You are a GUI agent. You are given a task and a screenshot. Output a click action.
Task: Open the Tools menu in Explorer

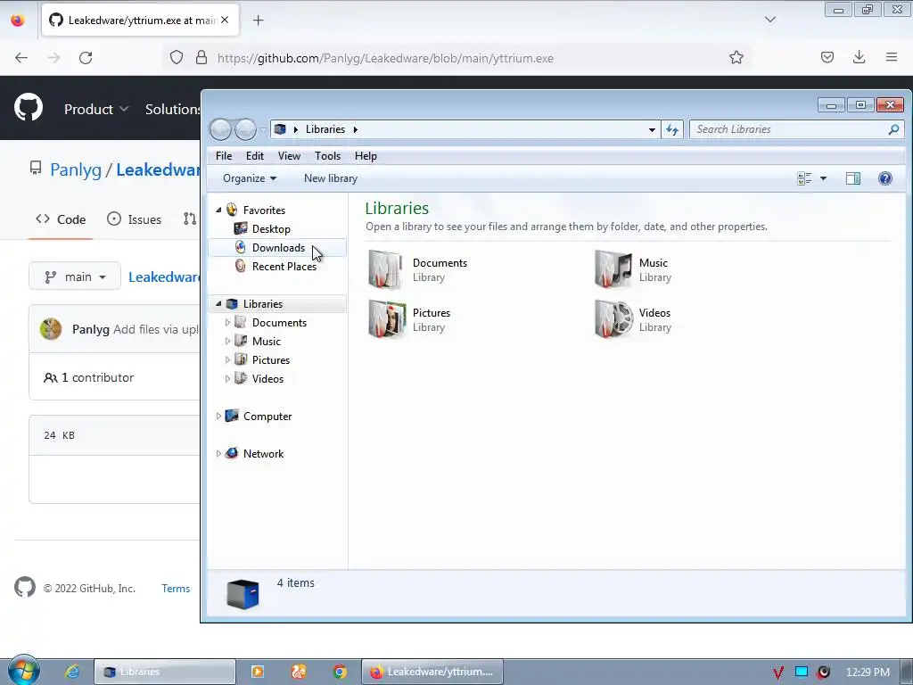[x=327, y=156]
